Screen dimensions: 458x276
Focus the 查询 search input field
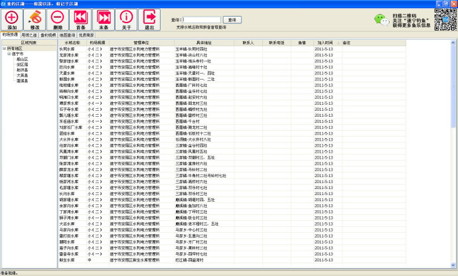202,20
